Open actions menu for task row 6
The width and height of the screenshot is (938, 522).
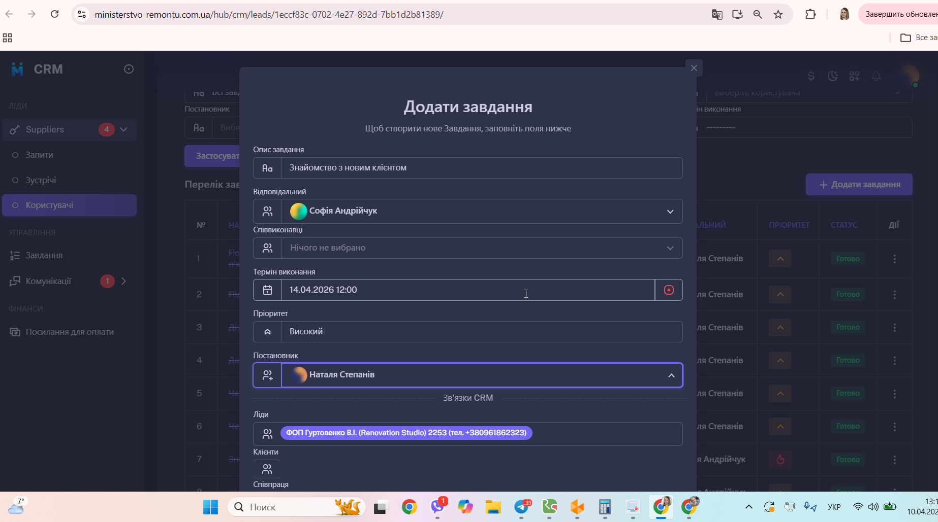coord(895,427)
